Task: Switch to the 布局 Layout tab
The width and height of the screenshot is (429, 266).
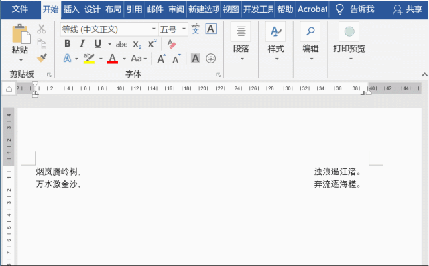Action: (x=113, y=9)
